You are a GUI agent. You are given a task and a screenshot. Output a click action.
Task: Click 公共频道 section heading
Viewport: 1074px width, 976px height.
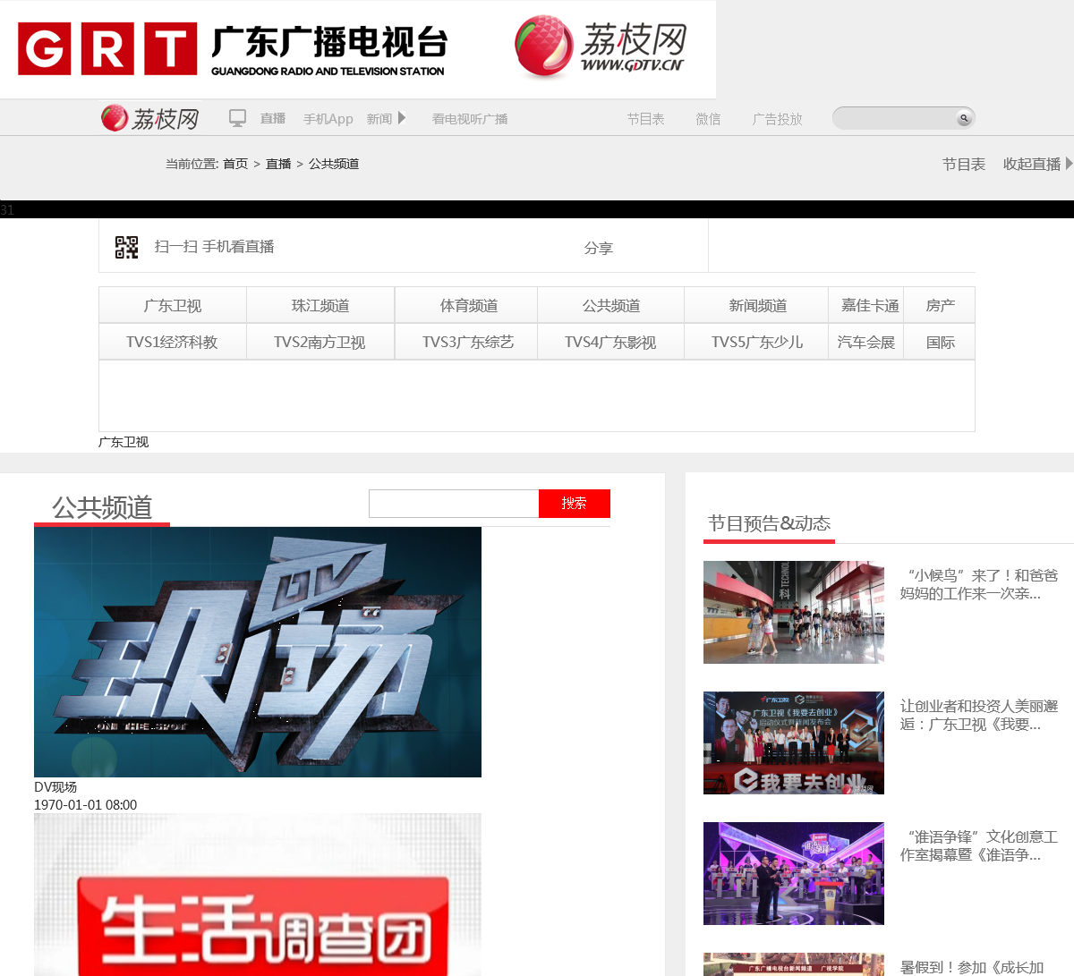pyautogui.click(x=102, y=507)
